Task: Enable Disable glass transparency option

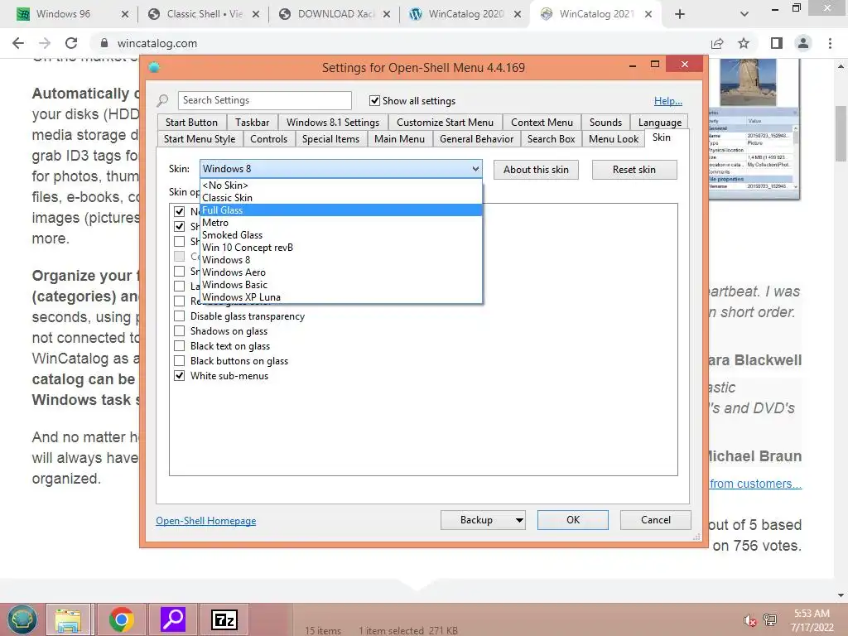Action: [x=179, y=316]
